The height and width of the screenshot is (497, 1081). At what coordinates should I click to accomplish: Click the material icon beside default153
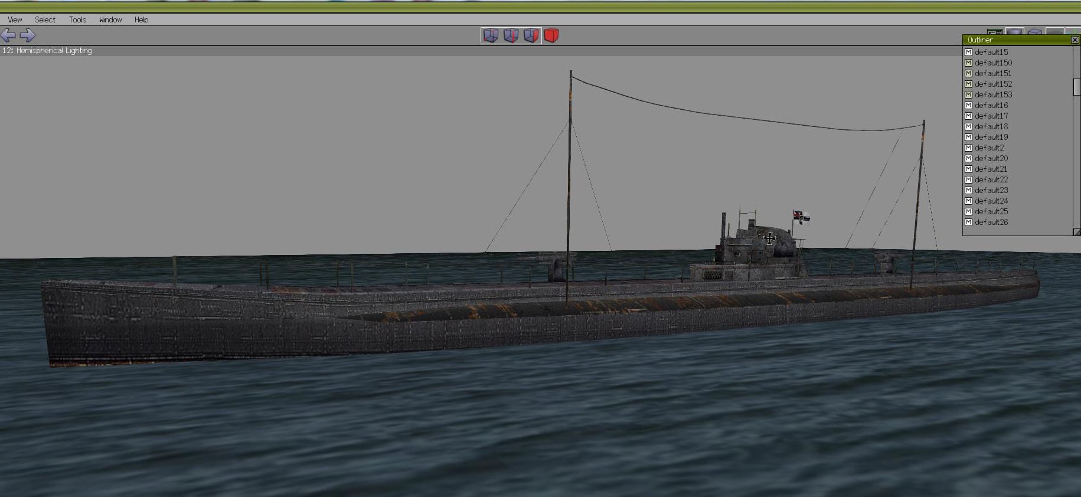tap(968, 94)
